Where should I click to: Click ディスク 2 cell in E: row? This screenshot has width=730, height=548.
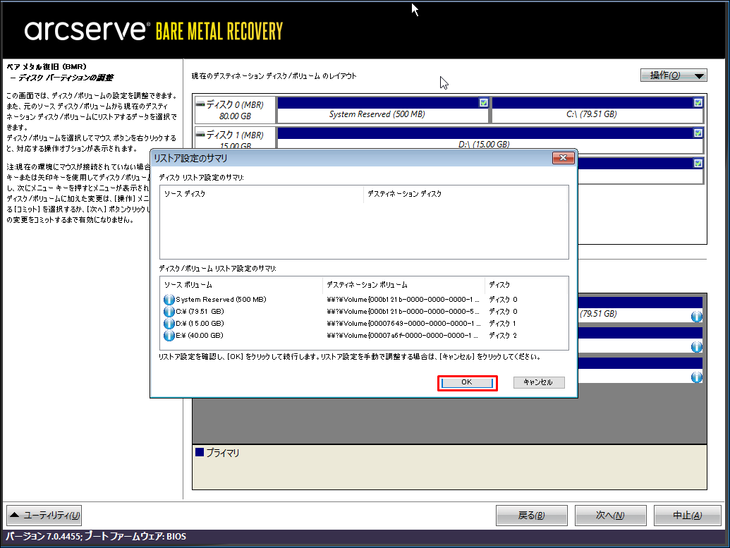503,336
